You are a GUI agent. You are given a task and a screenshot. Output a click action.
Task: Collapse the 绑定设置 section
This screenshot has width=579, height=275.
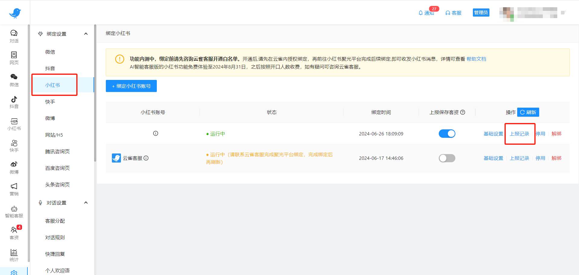[86, 34]
